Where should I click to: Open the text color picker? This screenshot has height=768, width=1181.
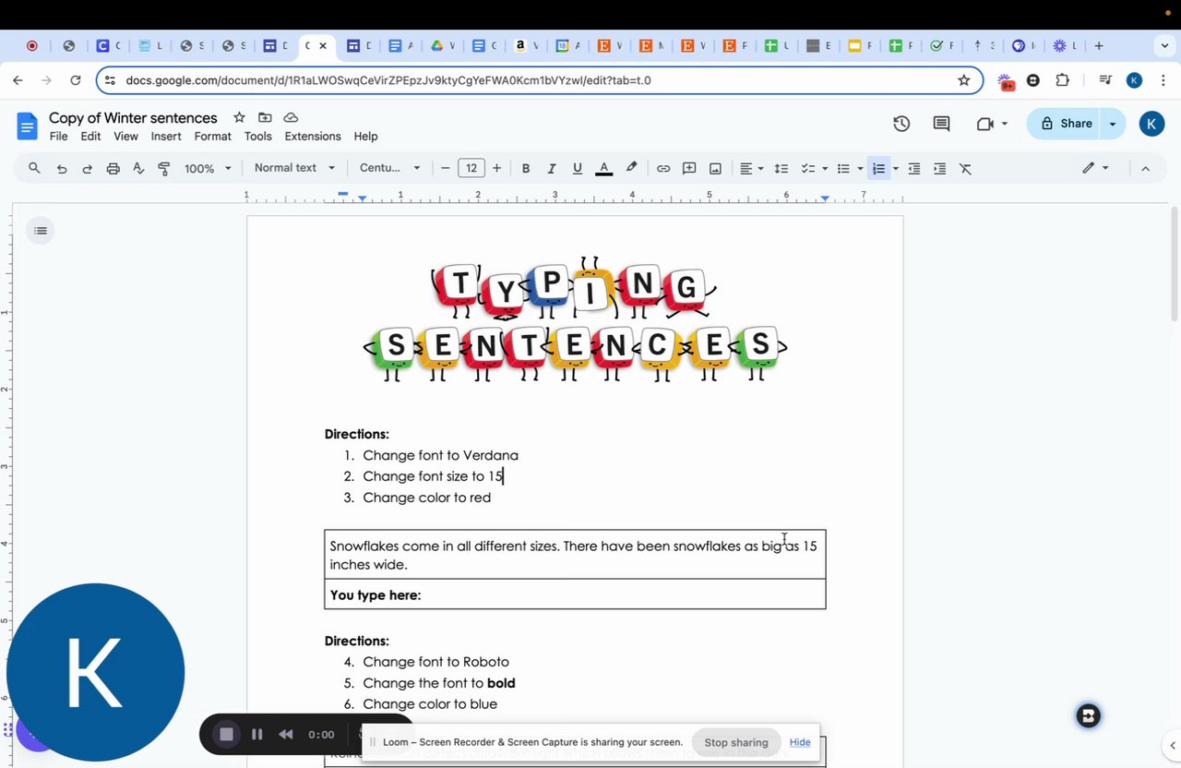click(x=604, y=168)
